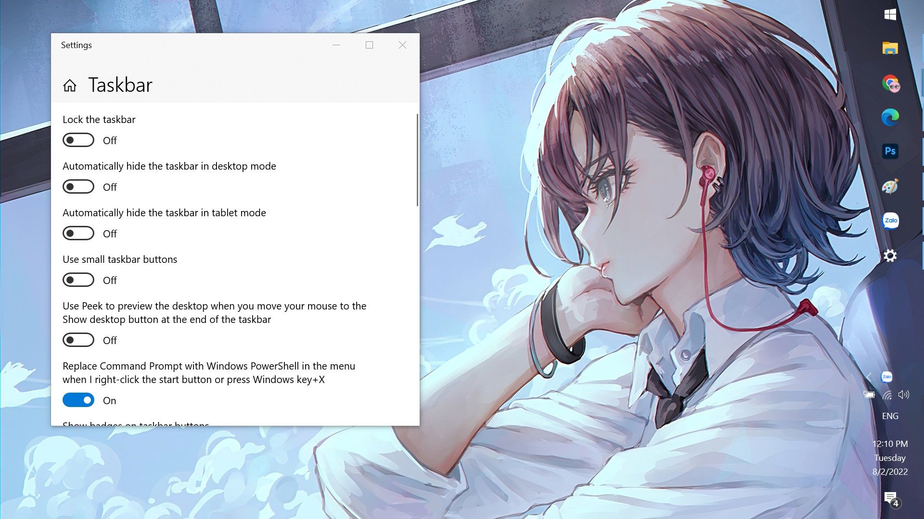Viewport: 924px width, 519px height.
Task: Toggle Replace Command Prompt with PowerShell
Action: pos(78,400)
